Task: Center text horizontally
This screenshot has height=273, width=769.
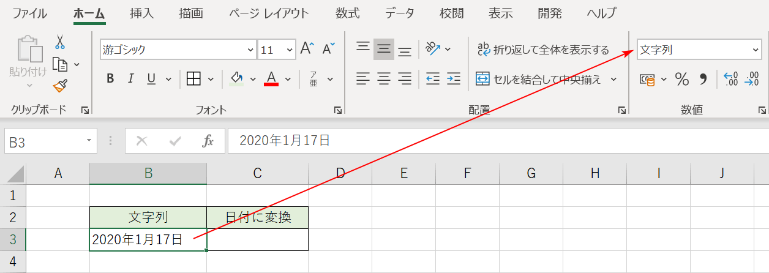Action: (x=384, y=78)
